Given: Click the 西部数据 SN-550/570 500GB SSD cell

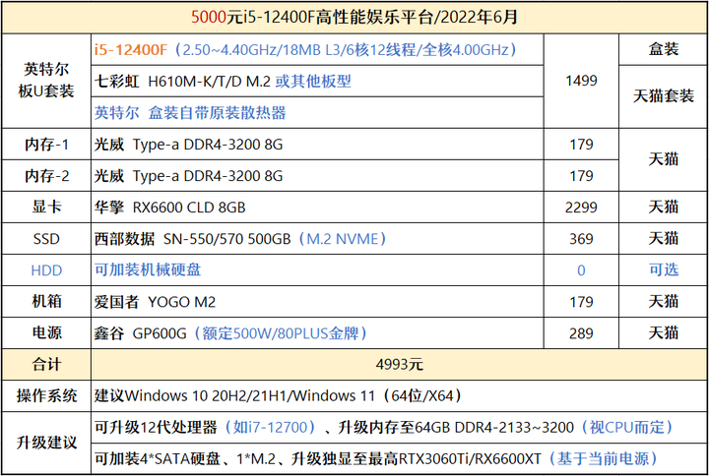Looking at the screenshot, I should pyautogui.click(x=317, y=238).
